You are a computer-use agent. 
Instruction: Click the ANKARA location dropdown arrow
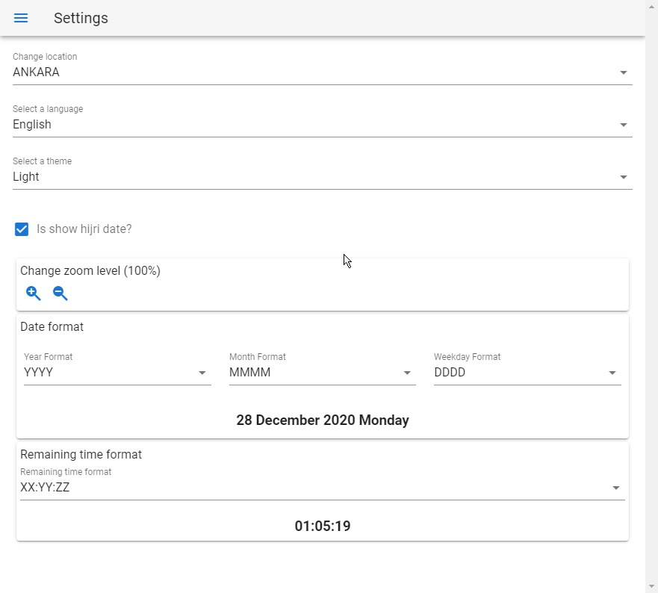[x=624, y=73]
